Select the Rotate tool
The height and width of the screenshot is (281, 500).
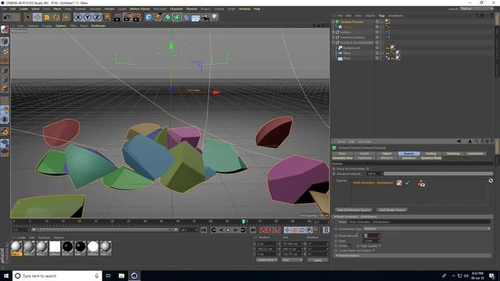(x=56, y=17)
